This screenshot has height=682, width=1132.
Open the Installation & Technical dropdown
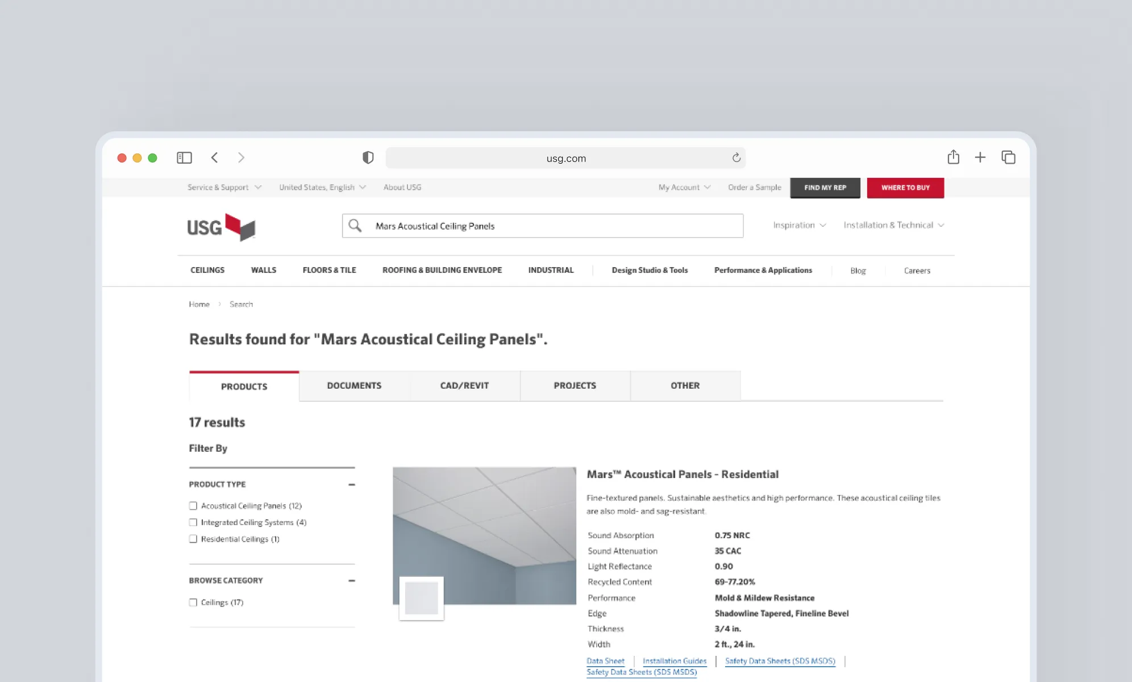tap(893, 225)
